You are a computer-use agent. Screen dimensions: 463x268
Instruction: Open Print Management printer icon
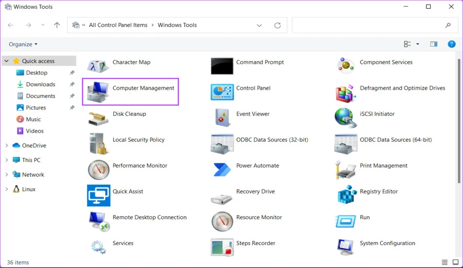tap(345, 170)
